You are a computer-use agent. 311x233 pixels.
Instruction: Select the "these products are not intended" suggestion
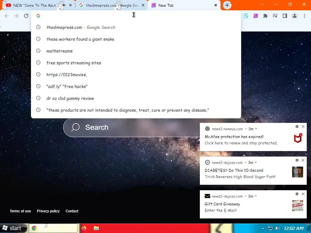point(136,110)
